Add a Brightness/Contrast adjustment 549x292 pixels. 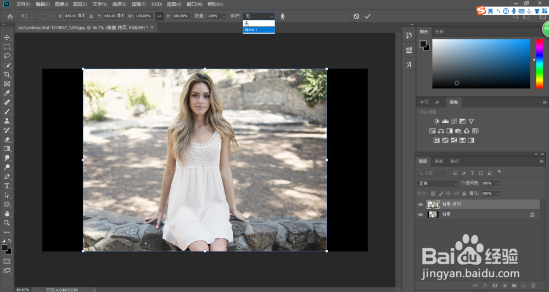coord(436,121)
